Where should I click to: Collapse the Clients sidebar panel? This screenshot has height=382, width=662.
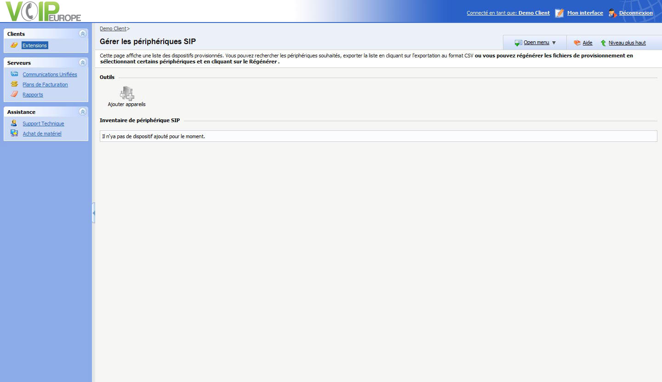pyautogui.click(x=83, y=34)
